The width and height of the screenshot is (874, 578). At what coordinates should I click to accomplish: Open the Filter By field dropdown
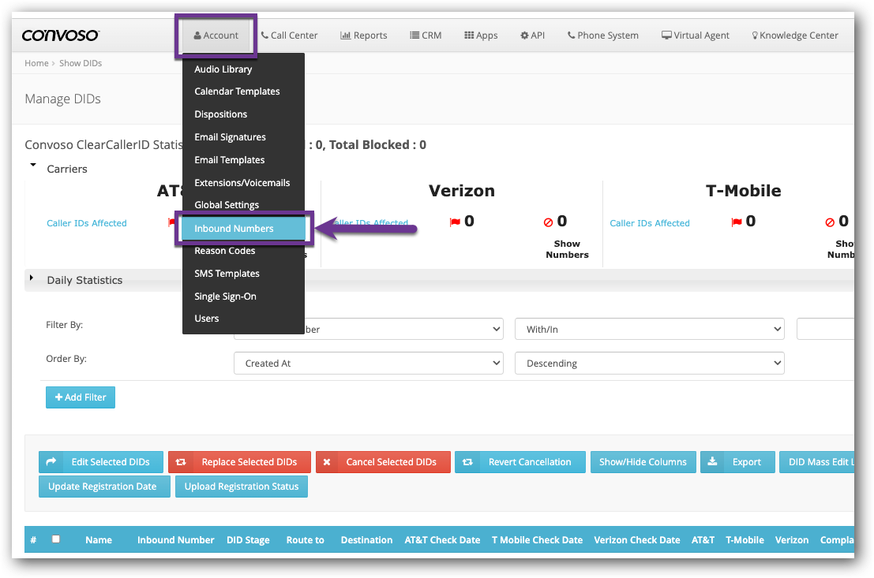coord(369,329)
